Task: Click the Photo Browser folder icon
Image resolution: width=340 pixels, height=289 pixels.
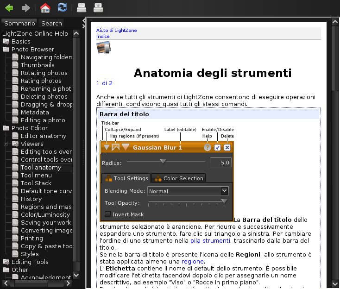Action: point(6,49)
